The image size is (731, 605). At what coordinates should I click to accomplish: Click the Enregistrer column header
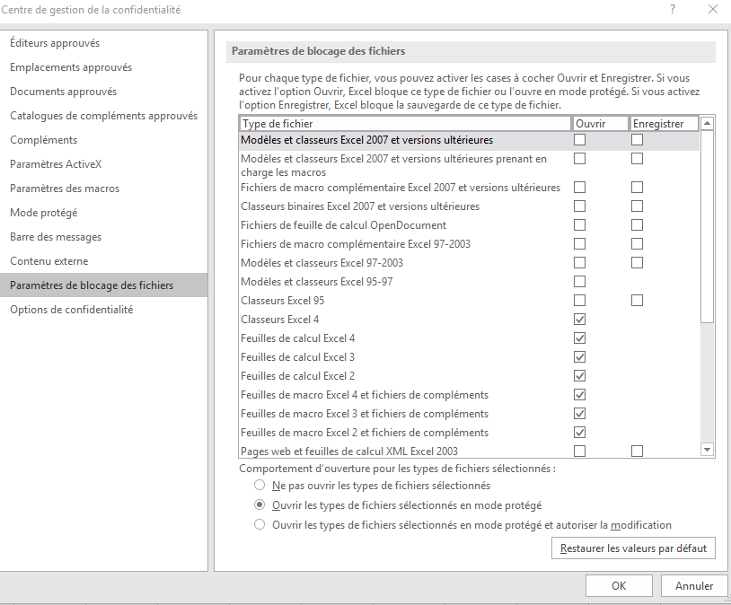pos(665,124)
